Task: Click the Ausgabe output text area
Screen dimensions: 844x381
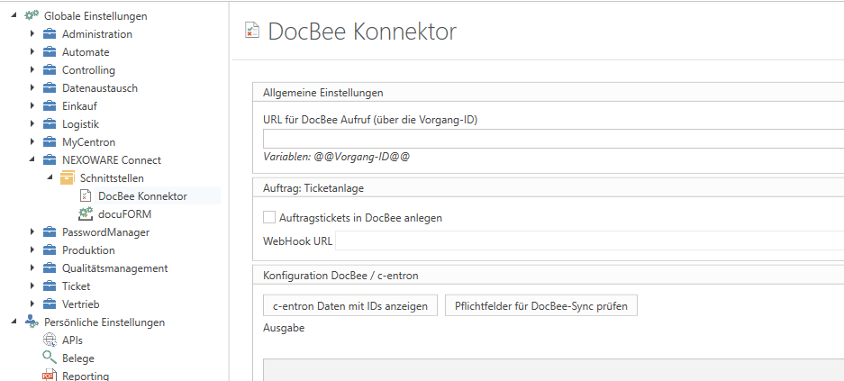Action: click(x=553, y=370)
